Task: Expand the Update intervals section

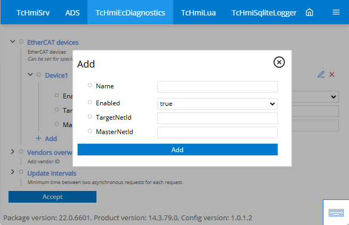Action: [12, 172]
